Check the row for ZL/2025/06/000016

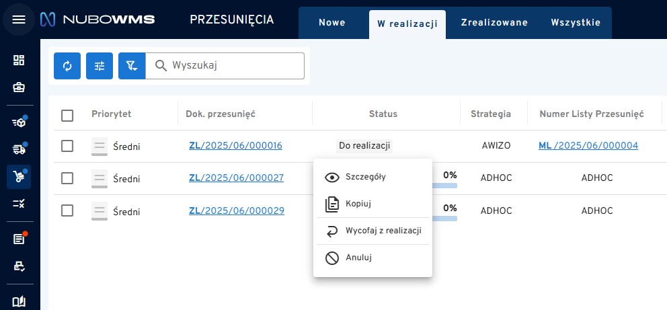[x=67, y=146]
